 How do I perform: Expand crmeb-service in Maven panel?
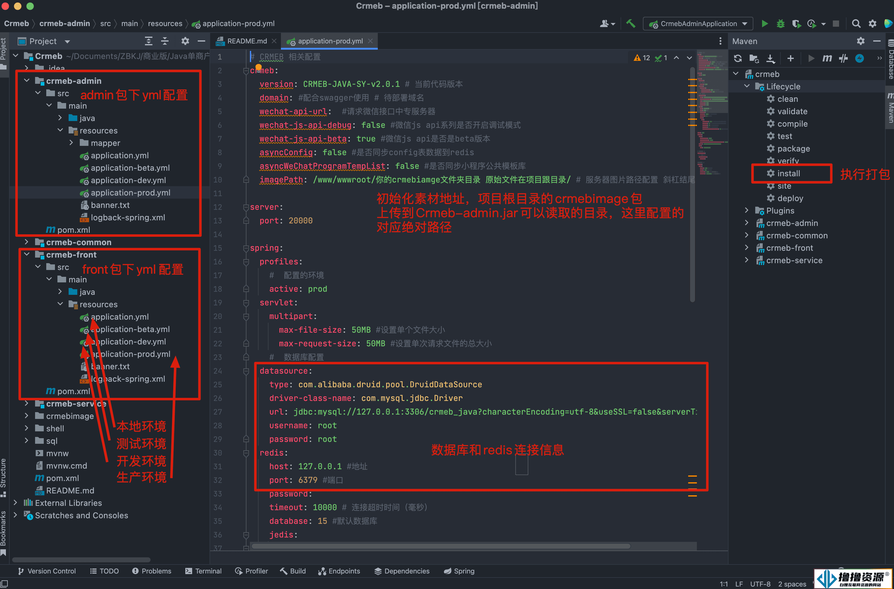click(x=747, y=260)
